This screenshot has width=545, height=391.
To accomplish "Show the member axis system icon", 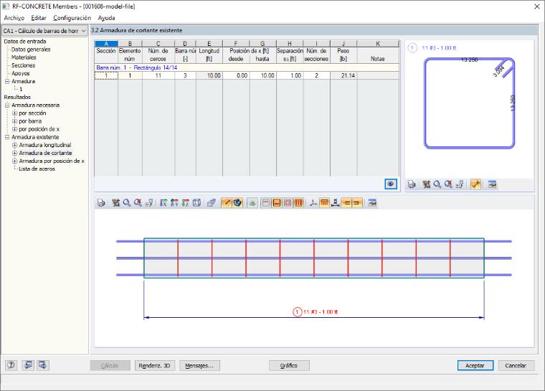I will pos(313,203).
